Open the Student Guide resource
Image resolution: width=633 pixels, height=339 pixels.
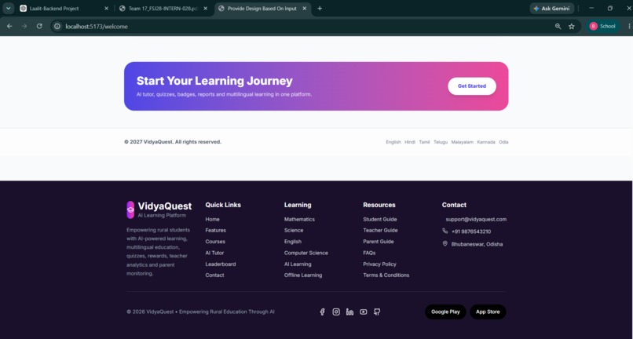point(380,219)
